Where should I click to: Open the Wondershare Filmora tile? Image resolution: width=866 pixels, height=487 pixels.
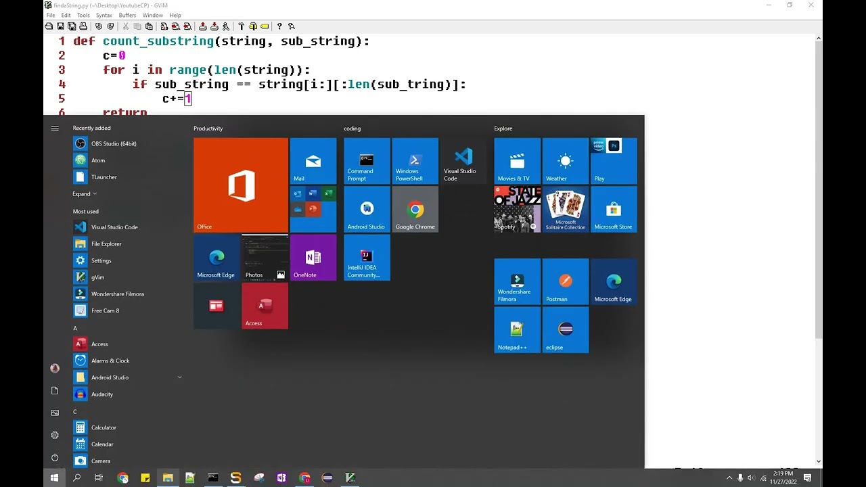(x=518, y=281)
